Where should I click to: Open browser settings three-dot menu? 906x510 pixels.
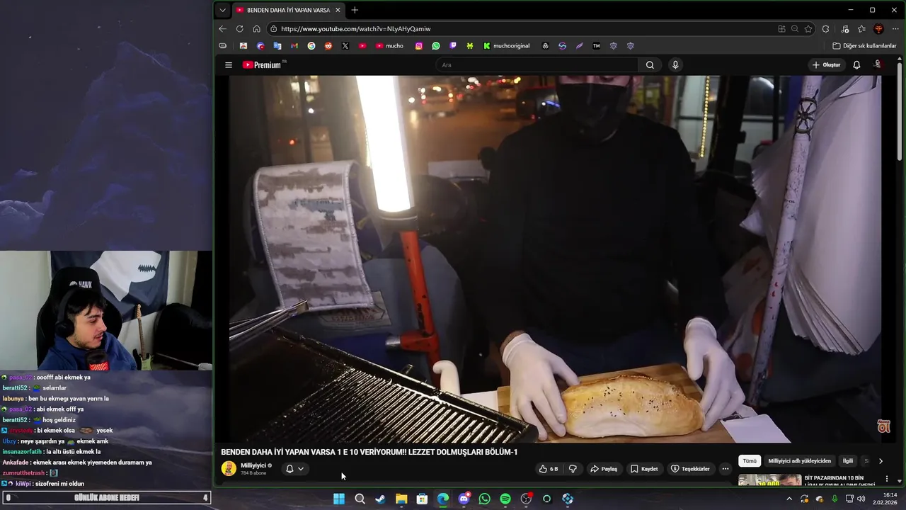click(x=895, y=29)
